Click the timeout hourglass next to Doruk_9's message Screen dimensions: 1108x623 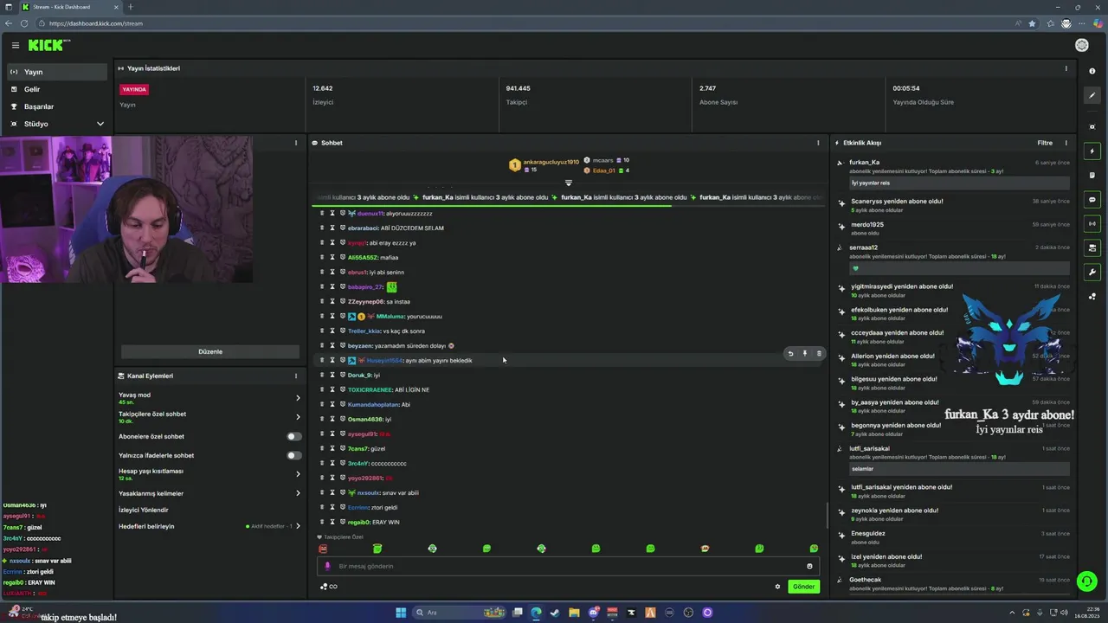tap(332, 375)
